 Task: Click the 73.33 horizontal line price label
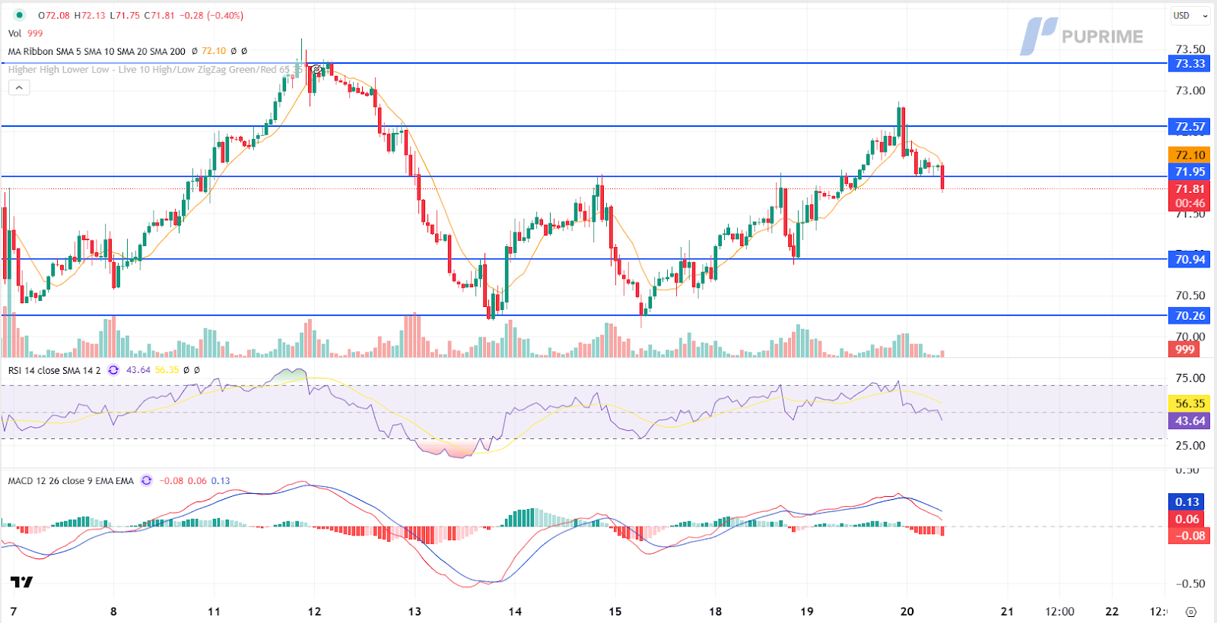(x=1189, y=63)
